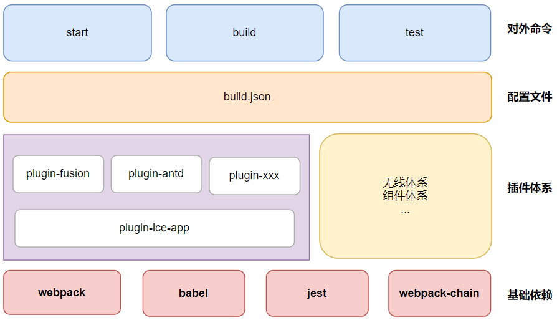Select the build command box
Viewport: 557px width, 320px height.
[245, 32]
